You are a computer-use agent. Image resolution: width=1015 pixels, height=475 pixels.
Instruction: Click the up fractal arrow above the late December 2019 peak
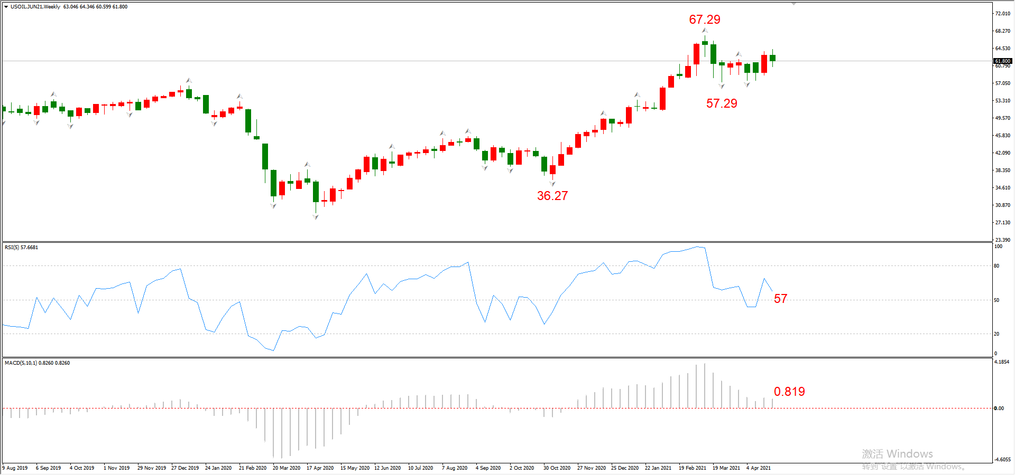(189, 81)
